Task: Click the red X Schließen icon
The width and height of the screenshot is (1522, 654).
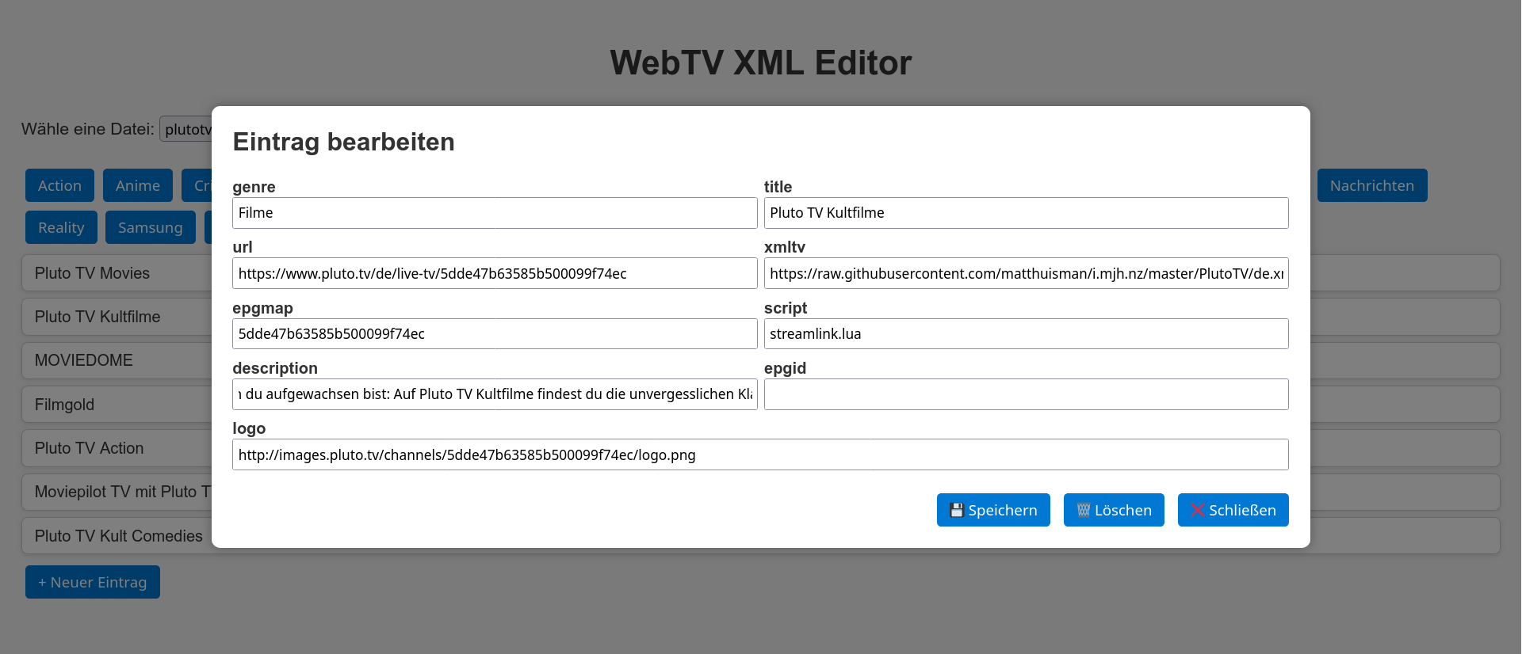Action: click(x=1197, y=511)
